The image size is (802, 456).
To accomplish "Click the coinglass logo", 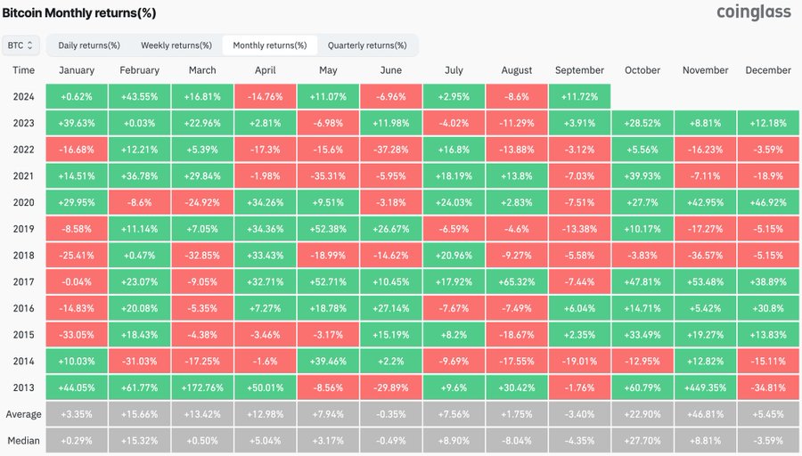I will click(754, 12).
